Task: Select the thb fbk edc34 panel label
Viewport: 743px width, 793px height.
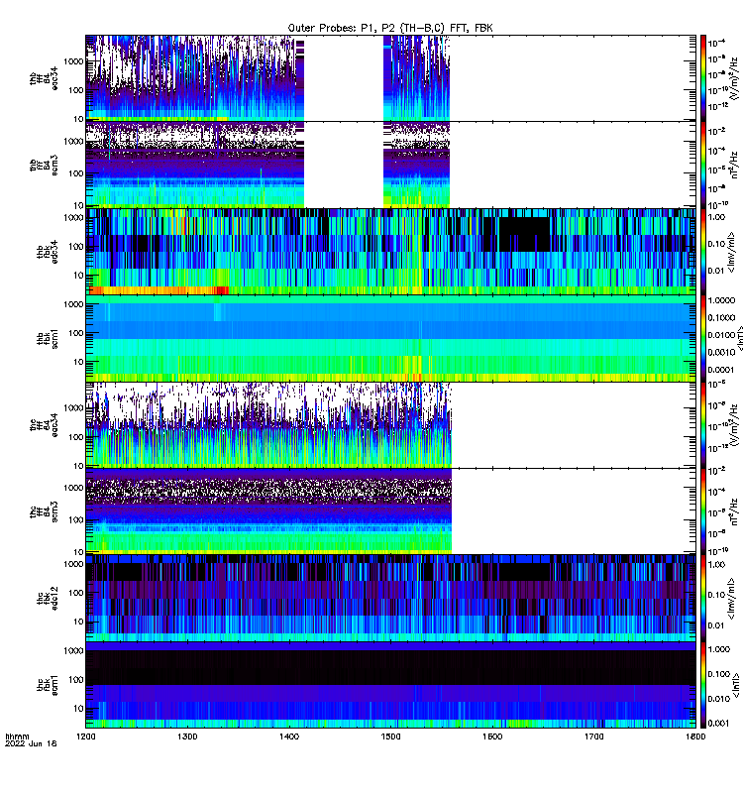Action: pyautogui.click(x=48, y=252)
